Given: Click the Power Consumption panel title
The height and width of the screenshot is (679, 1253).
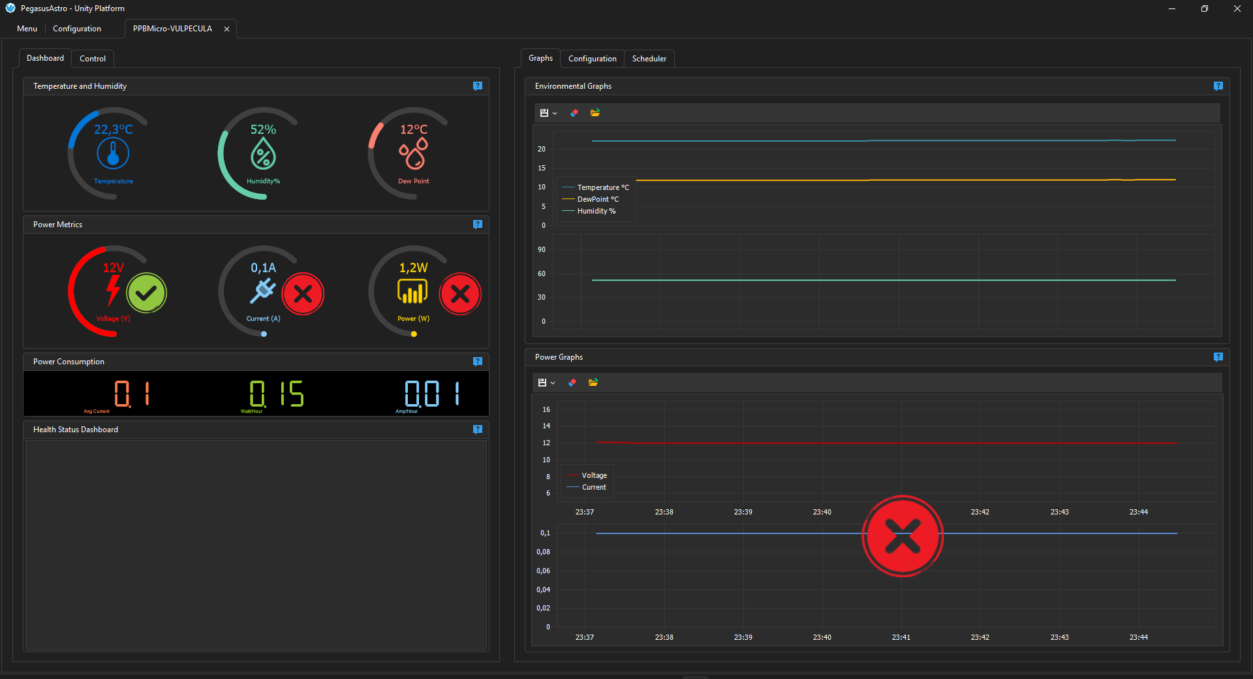Looking at the screenshot, I should tap(69, 362).
